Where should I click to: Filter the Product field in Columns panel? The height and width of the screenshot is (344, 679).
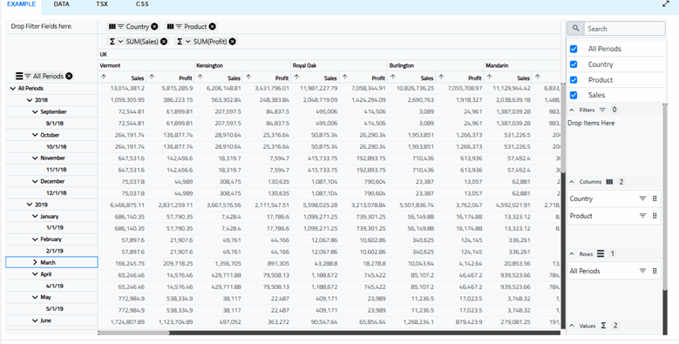(642, 215)
